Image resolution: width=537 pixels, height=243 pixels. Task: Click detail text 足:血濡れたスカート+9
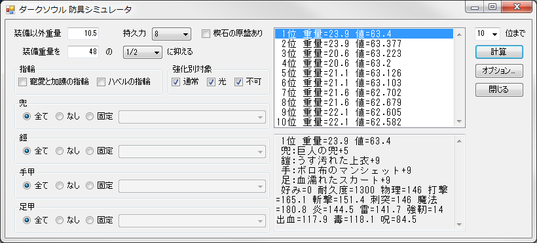(x=335, y=180)
